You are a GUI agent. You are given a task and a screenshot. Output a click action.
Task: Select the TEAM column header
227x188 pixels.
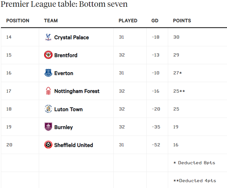click(51, 21)
